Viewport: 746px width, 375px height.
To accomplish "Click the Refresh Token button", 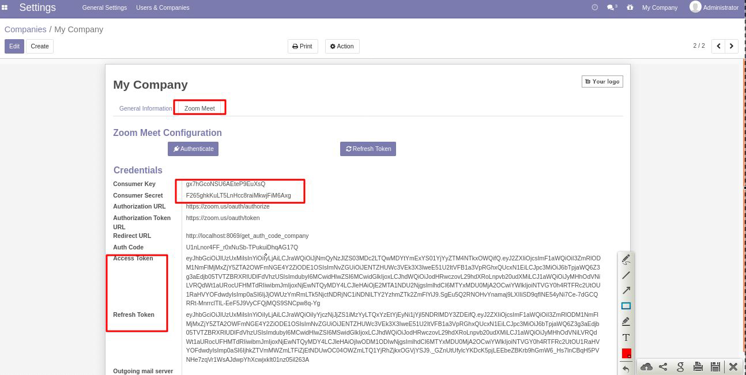I will click(x=368, y=149).
